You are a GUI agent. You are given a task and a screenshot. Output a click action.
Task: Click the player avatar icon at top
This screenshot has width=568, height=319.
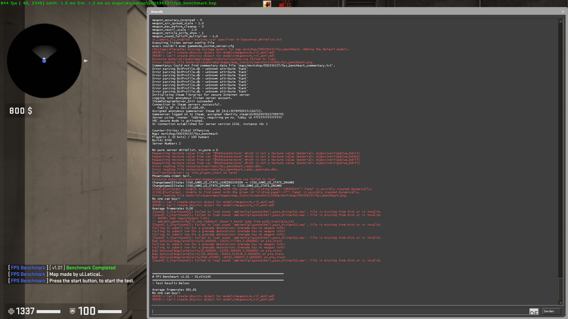[x=267, y=4]
